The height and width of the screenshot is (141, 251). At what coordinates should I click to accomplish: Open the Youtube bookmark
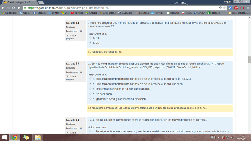(77, 13)
